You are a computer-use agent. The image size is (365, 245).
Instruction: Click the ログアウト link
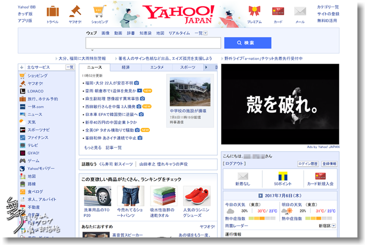[235, 163]
